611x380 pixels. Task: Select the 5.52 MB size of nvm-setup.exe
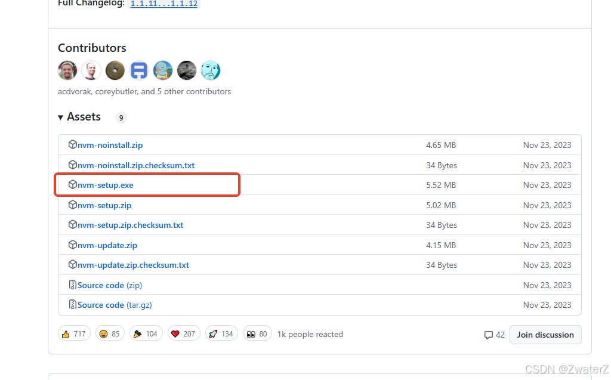[441, 185]
